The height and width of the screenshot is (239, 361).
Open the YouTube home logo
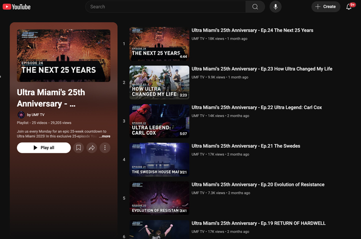(x=16, y=6)
